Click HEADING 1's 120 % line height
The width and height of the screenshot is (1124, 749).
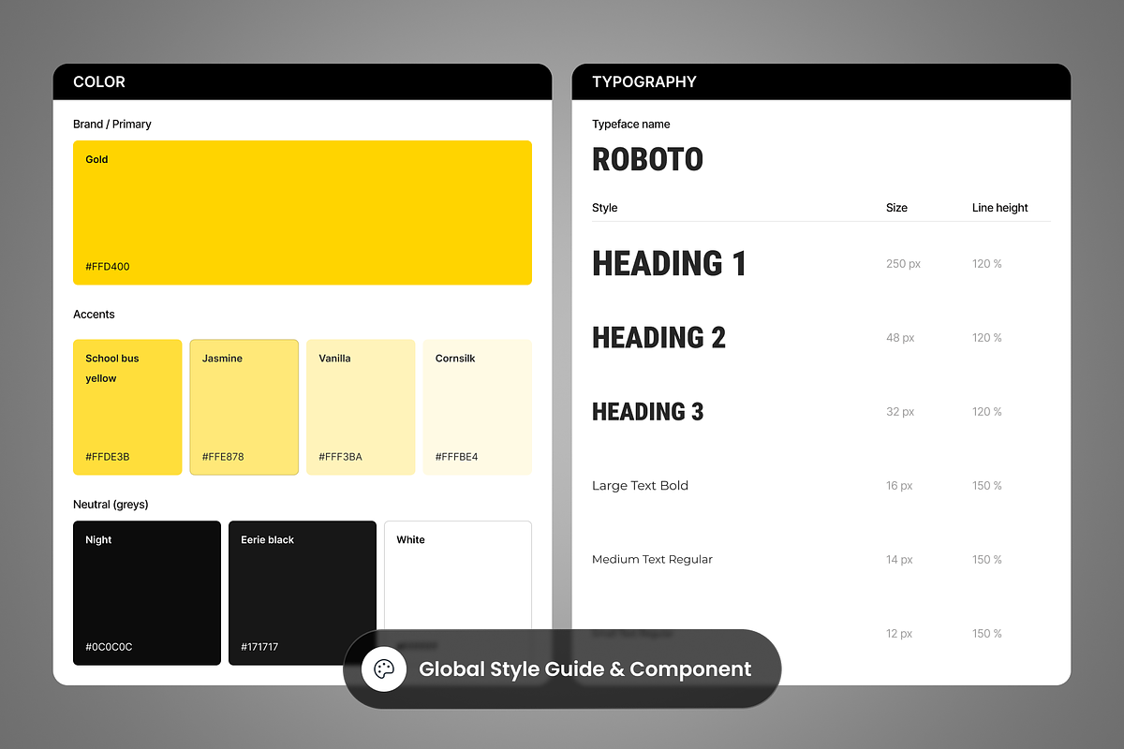coord(987,264)
